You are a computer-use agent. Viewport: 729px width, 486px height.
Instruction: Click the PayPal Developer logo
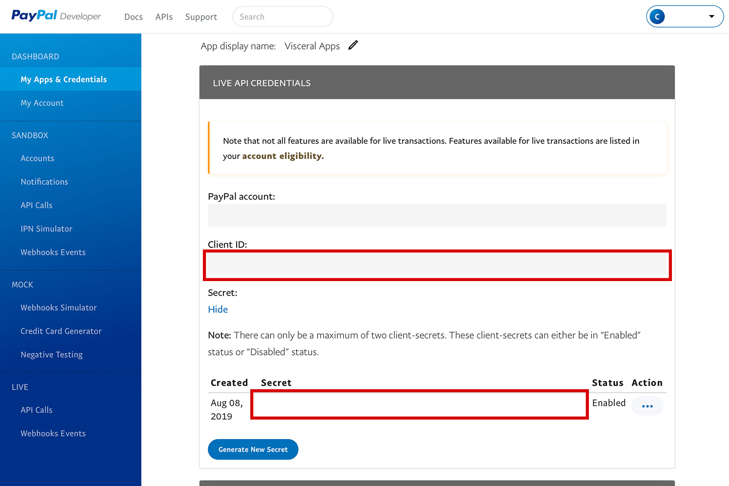pos(56,16)
